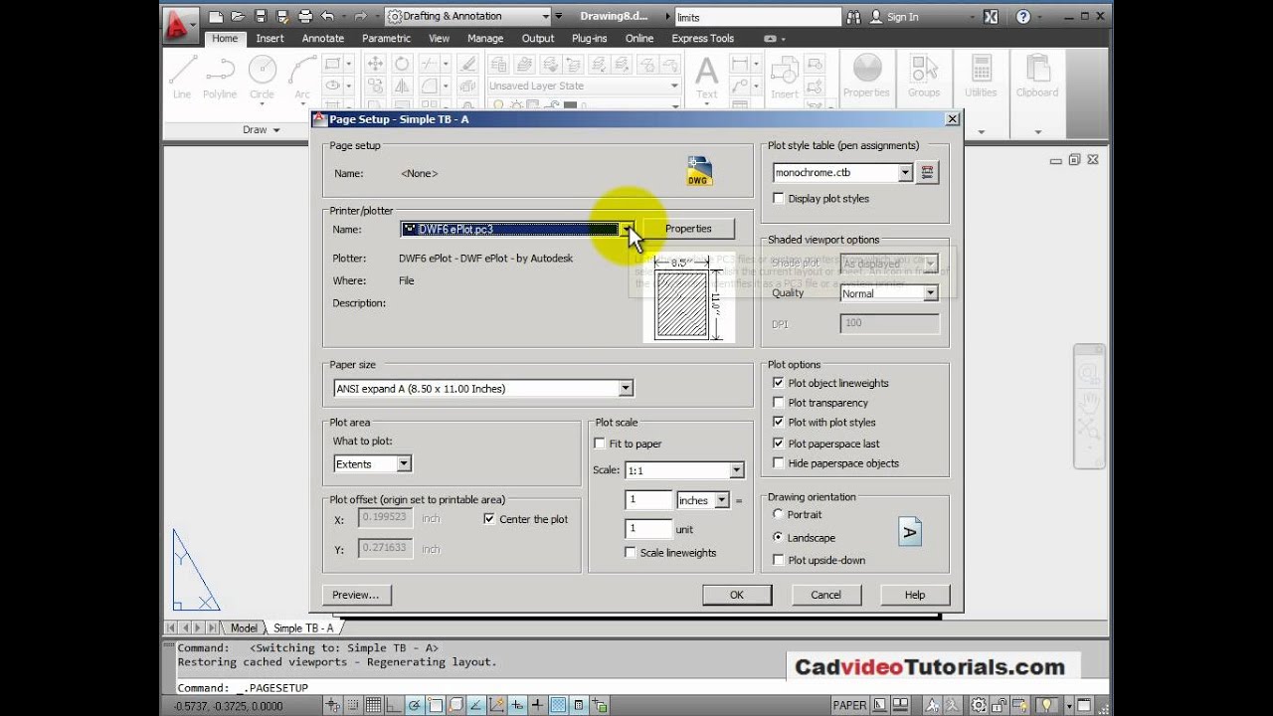
Task: Click the dialog Help button
Action: (x=915, y=595)
